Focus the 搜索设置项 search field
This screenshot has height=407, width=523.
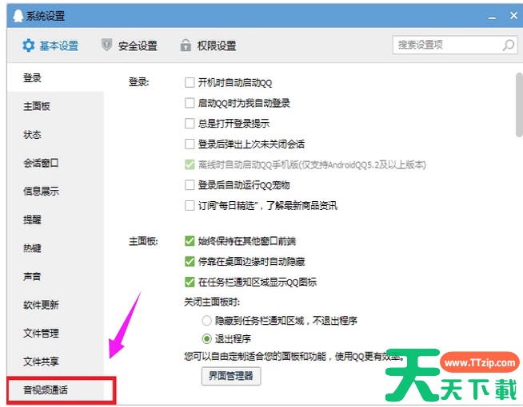(x=455, y=45)
